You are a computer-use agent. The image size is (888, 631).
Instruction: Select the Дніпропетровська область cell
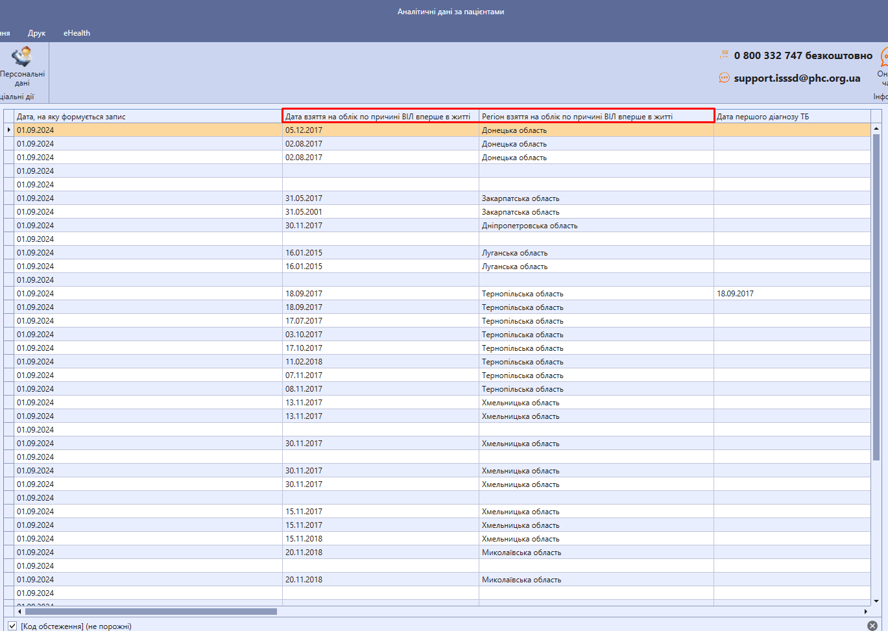(x=596, y=226)
